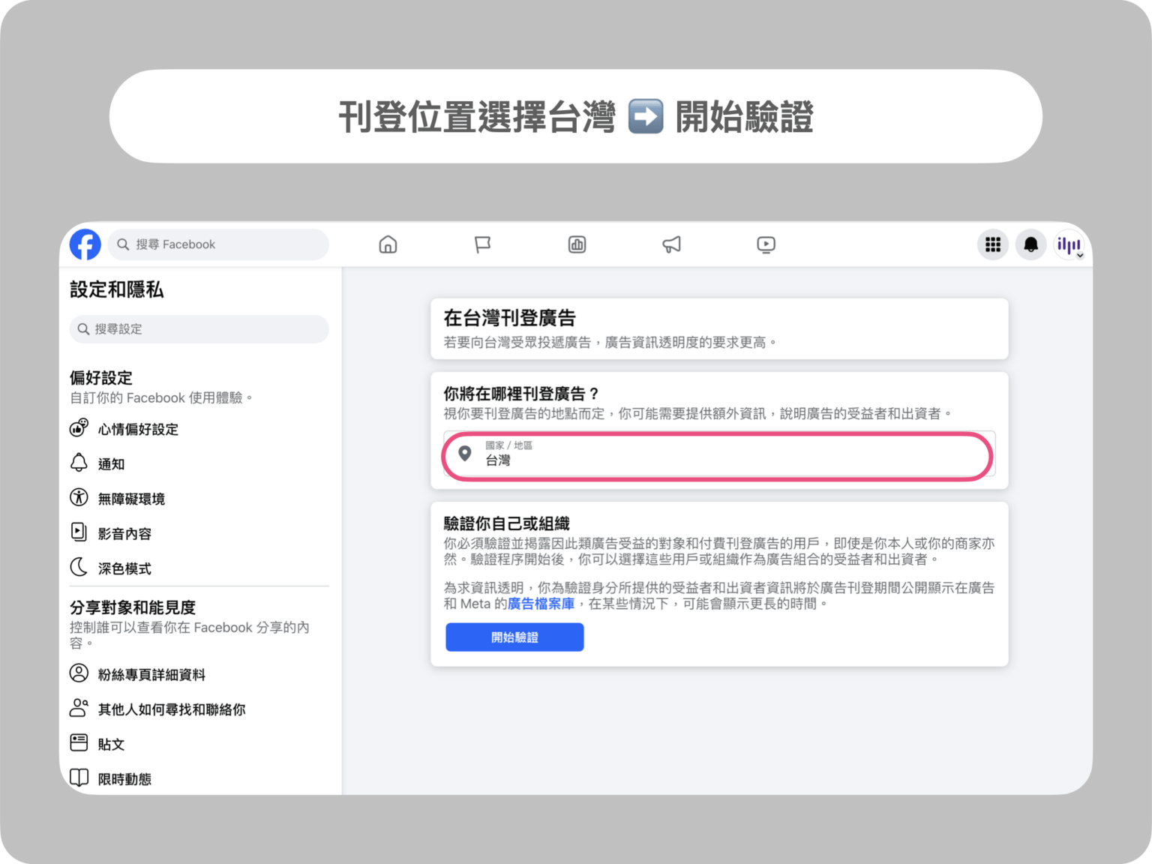The height and width of the screenshot is (864, 1152).
Task: Open the 國家/地區 country selector showing 台灣
Action: [718, 456]
